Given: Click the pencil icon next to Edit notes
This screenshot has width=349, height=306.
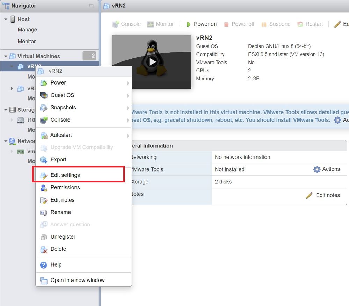Looking at the screenshot, I should (x=309, y=195).
